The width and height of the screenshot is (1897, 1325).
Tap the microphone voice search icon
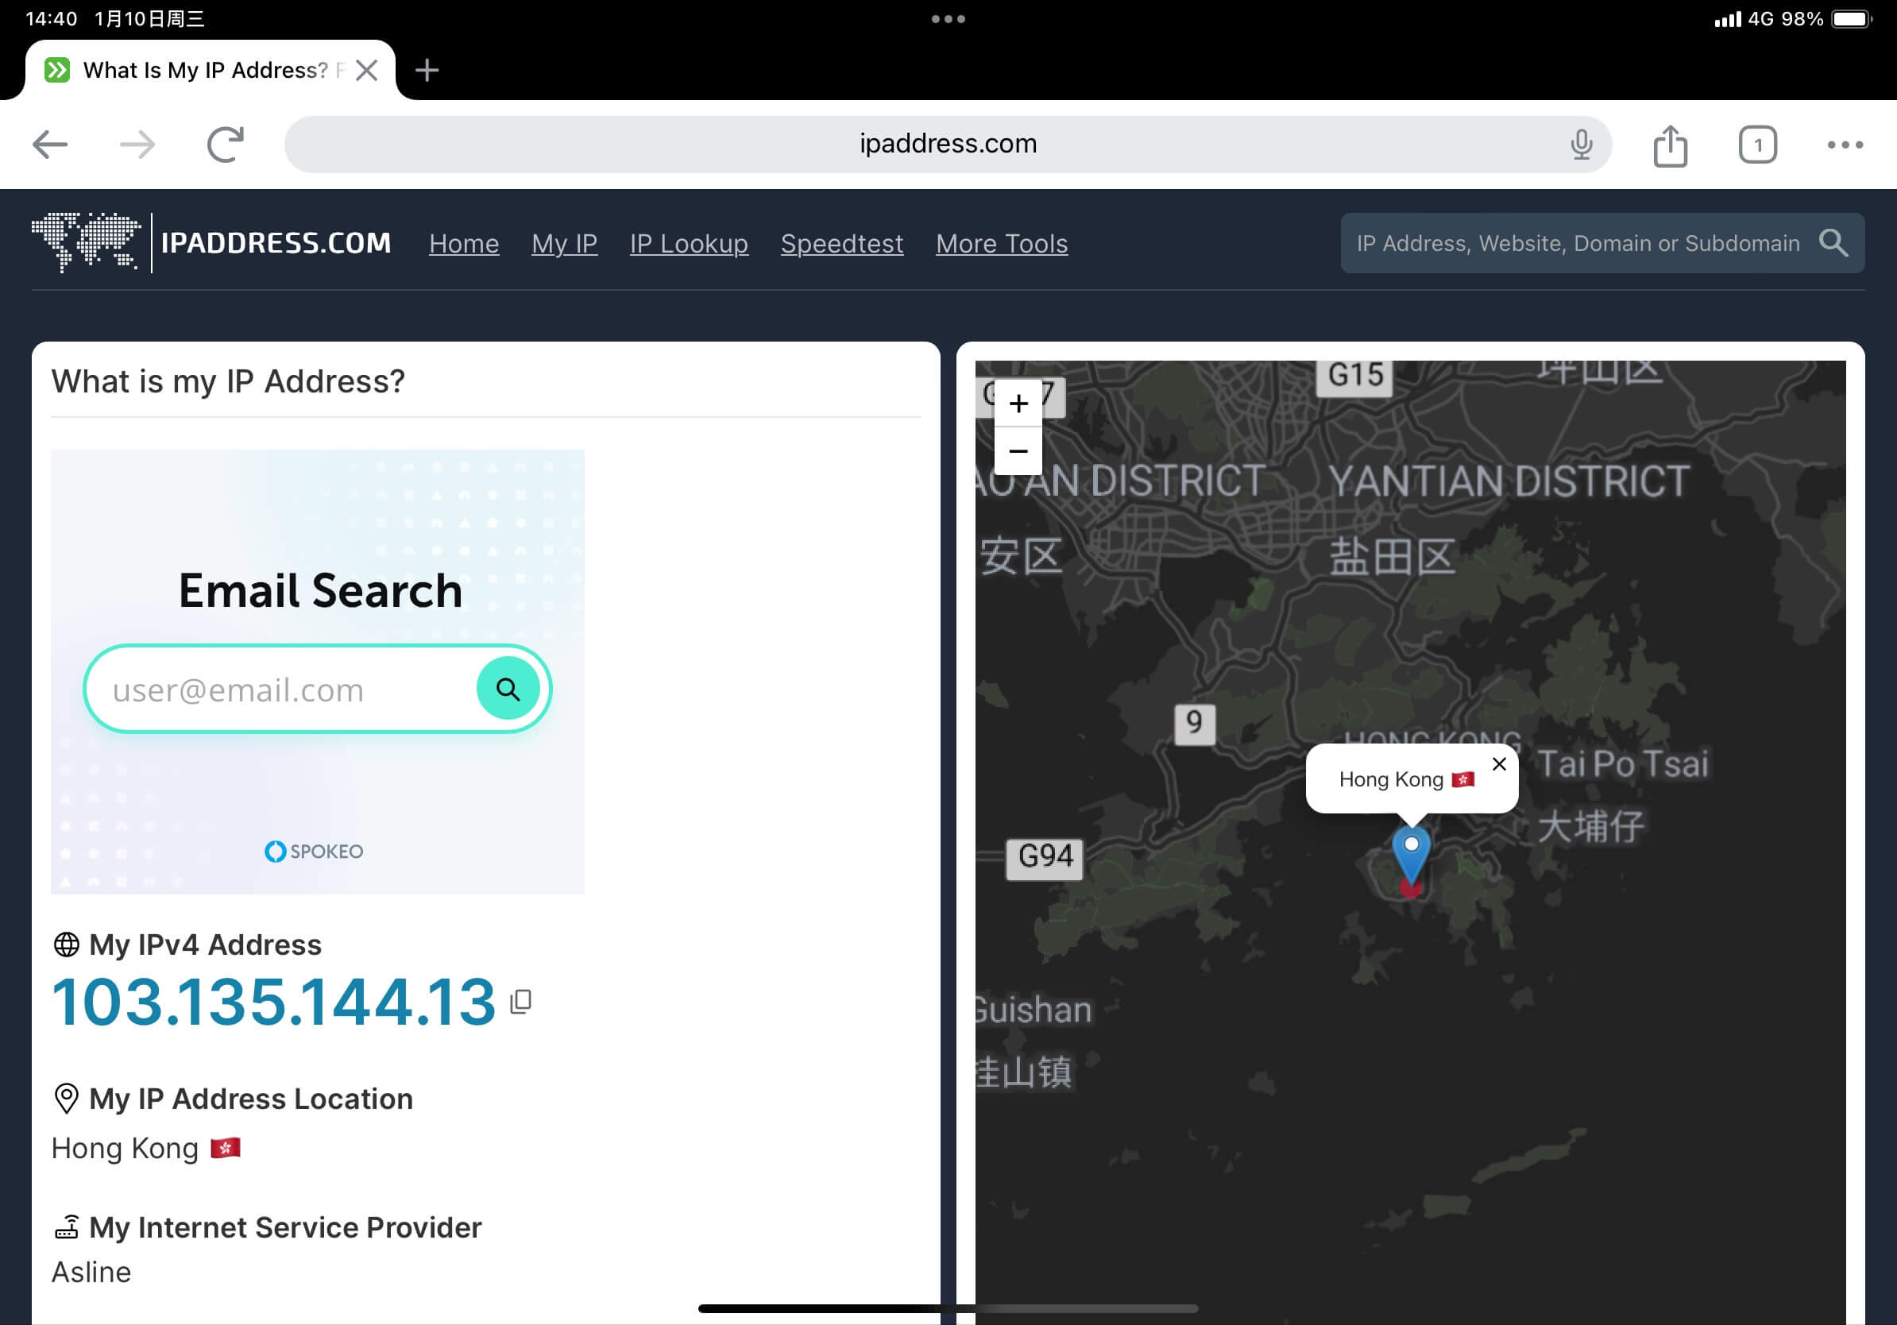tap(1581, 145)
